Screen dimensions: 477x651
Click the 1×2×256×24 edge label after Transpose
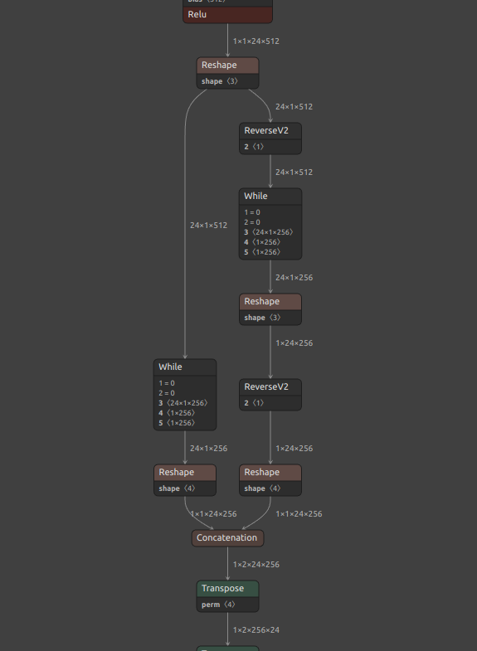[256, 630]
